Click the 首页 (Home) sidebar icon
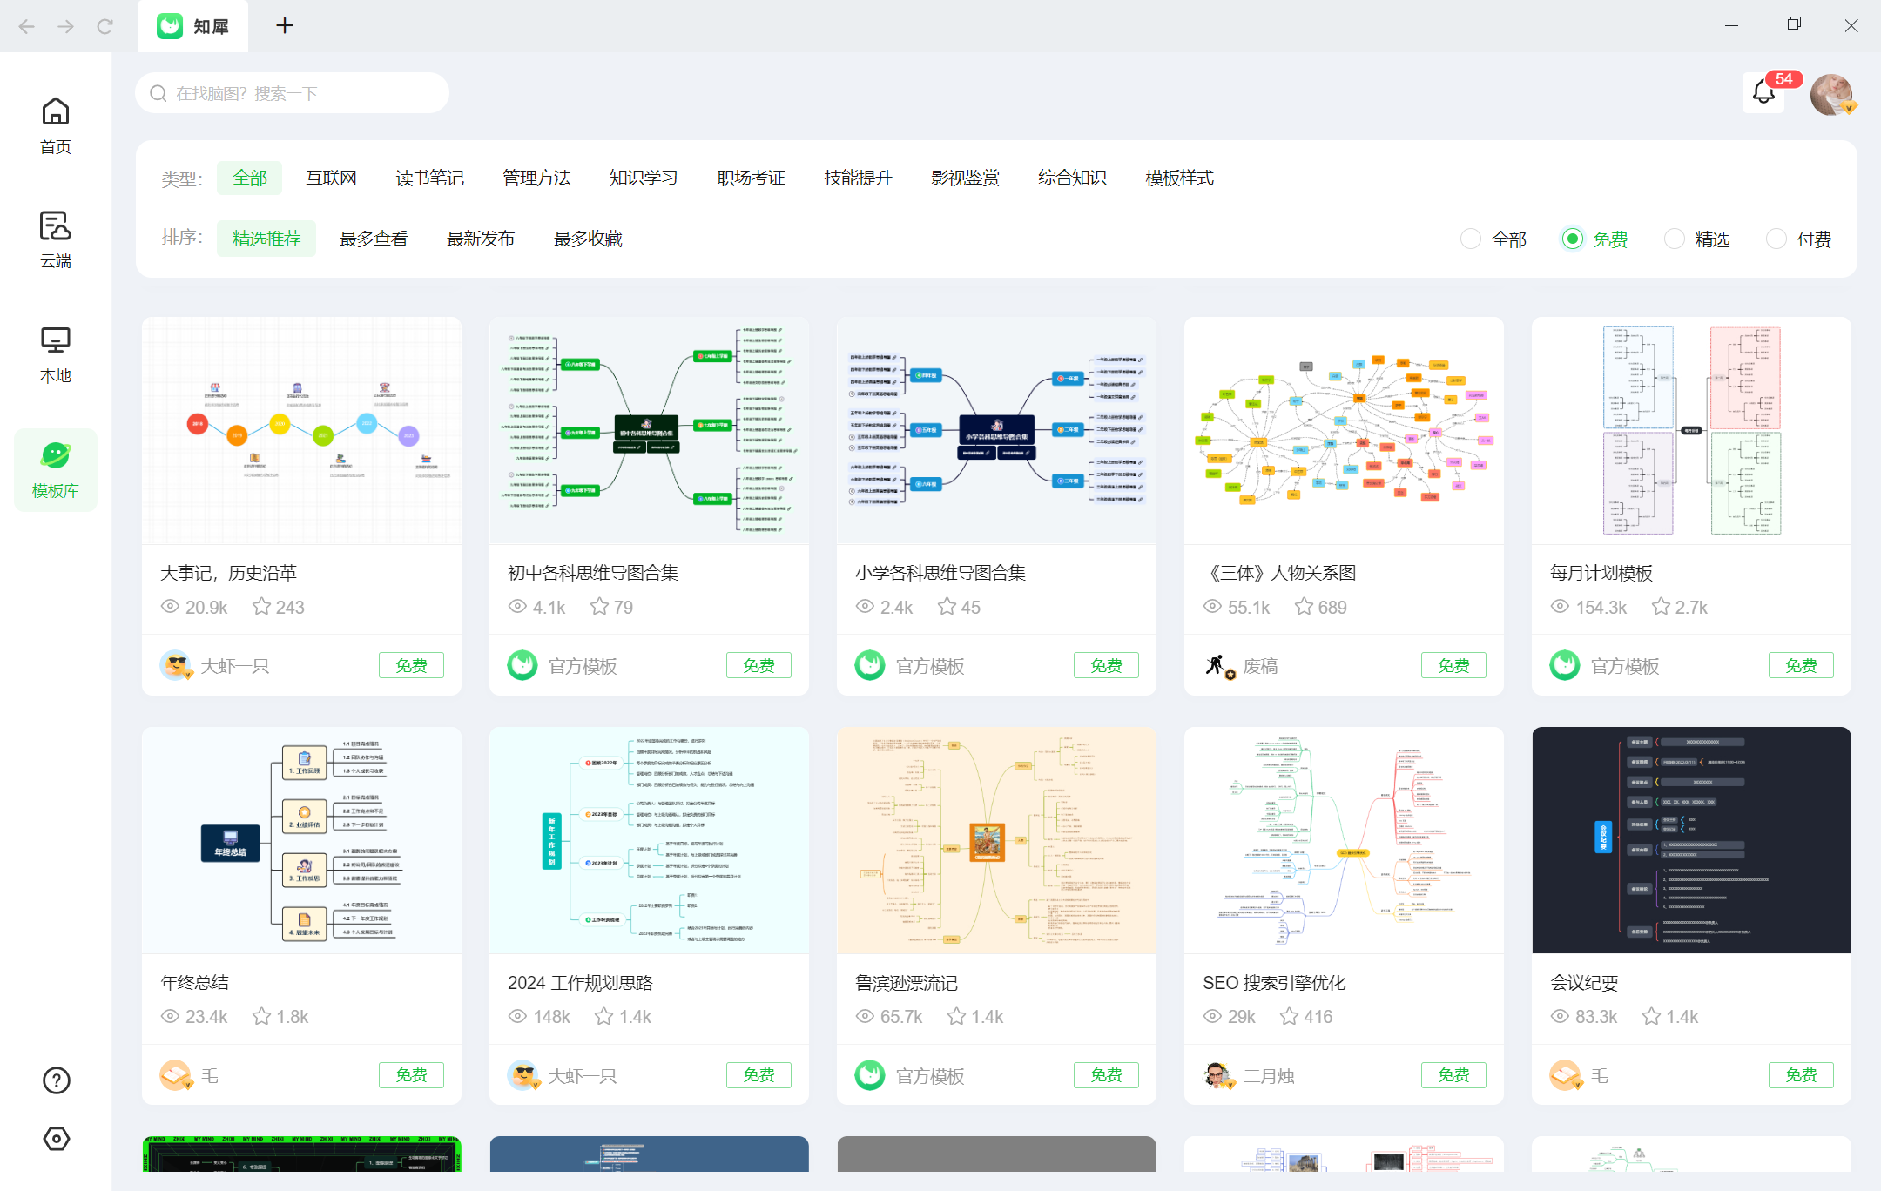The width and height of the screenshot is (1881, 1191). tap(55, 124)
